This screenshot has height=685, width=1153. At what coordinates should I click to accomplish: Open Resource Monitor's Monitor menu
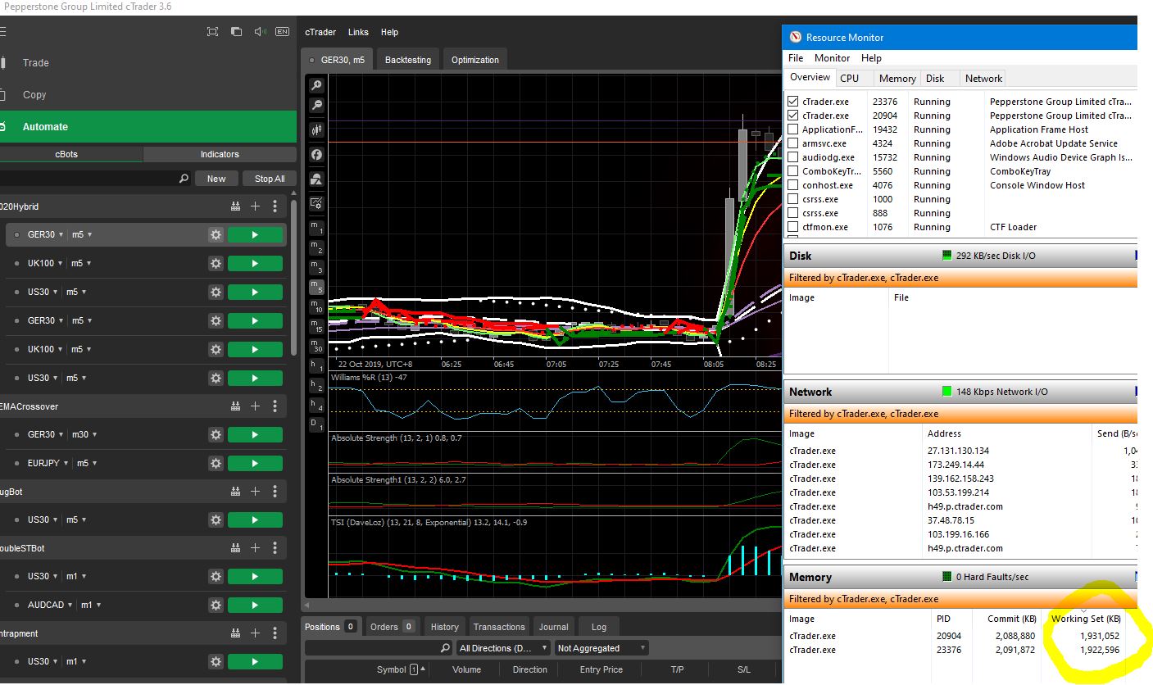point(832,58)
